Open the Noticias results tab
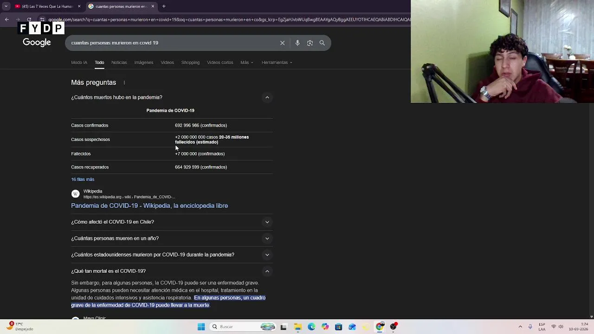 [119, 62]
